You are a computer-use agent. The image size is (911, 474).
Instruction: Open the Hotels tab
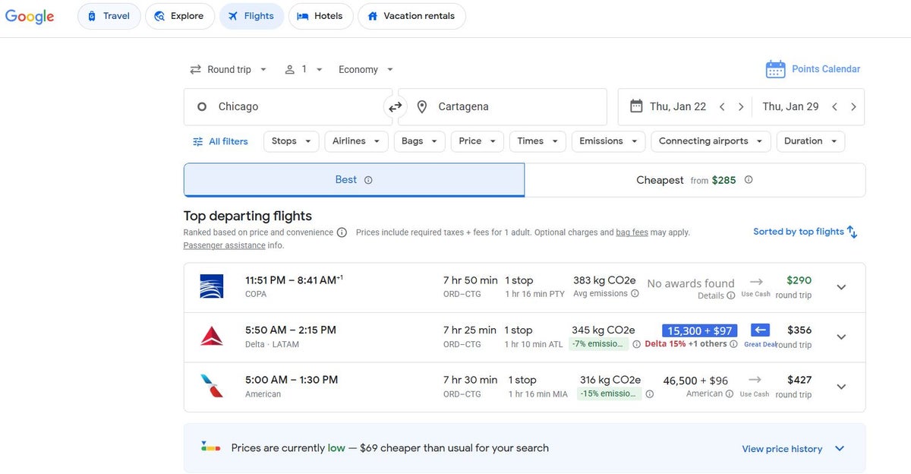point(320,16)
